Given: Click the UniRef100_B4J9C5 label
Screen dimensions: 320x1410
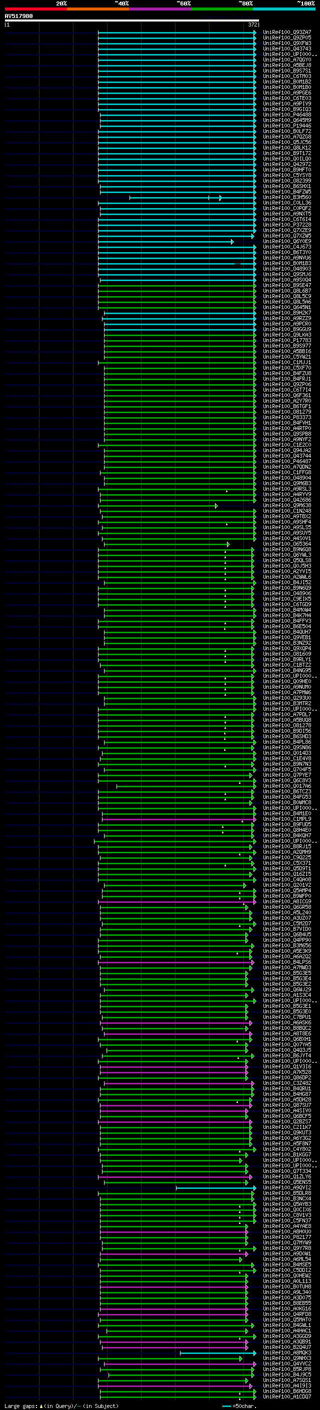Looking at the screenshot, I should click(287, 1375).
